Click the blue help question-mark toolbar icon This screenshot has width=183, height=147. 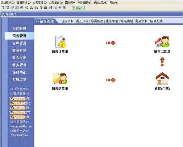60,8
